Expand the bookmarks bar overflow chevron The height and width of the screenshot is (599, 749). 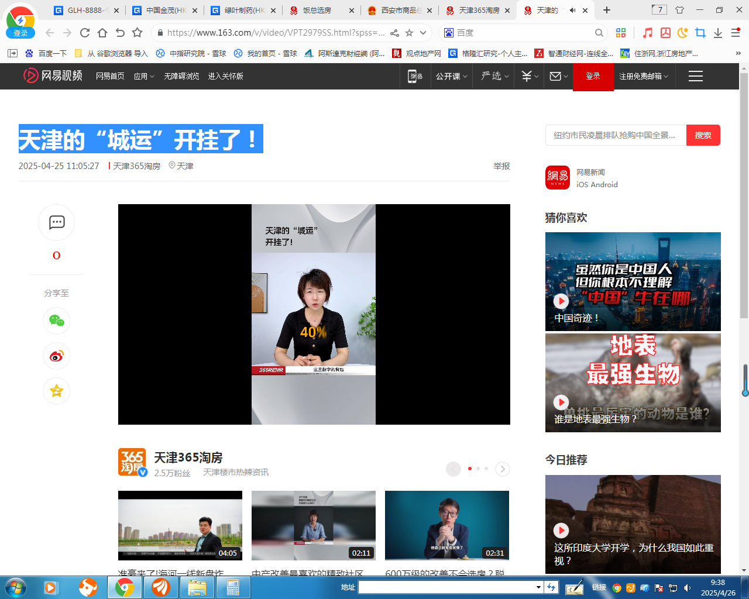(738, 53)
